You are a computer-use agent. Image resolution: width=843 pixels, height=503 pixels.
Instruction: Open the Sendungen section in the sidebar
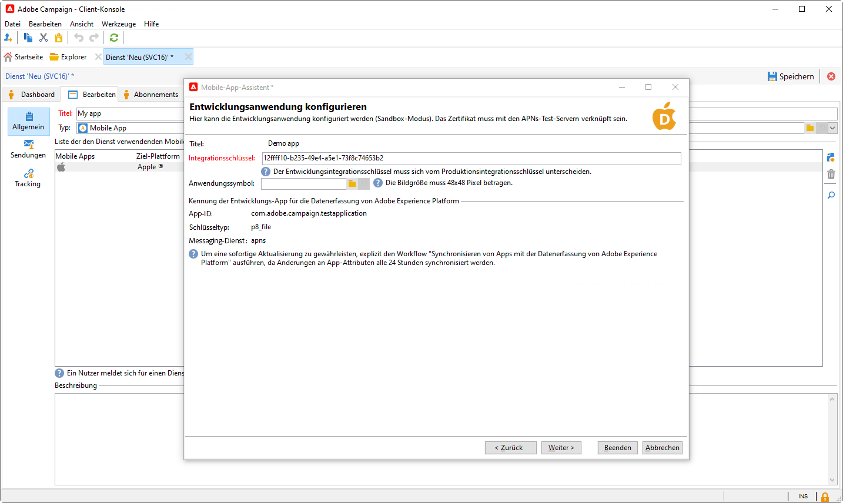(28, 149)
